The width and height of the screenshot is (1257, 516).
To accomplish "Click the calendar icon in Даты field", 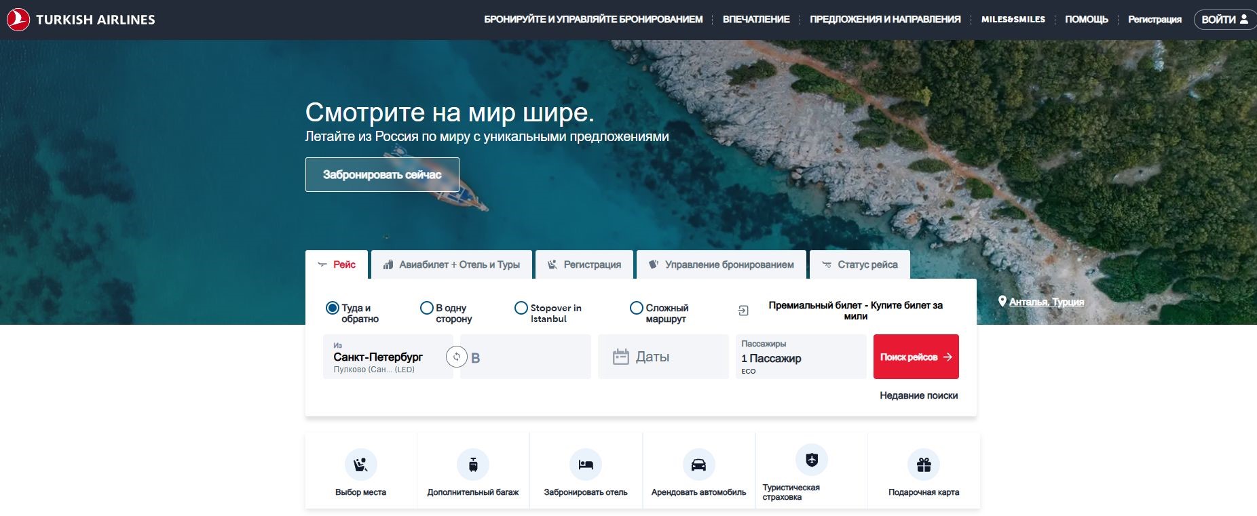I will 621,357.
